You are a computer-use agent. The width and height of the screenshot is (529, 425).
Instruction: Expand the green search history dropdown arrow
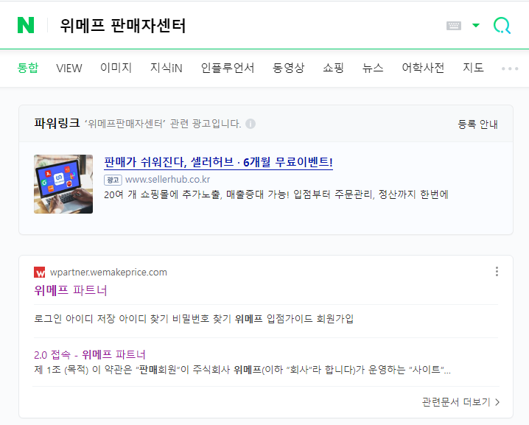pos(476,25)
